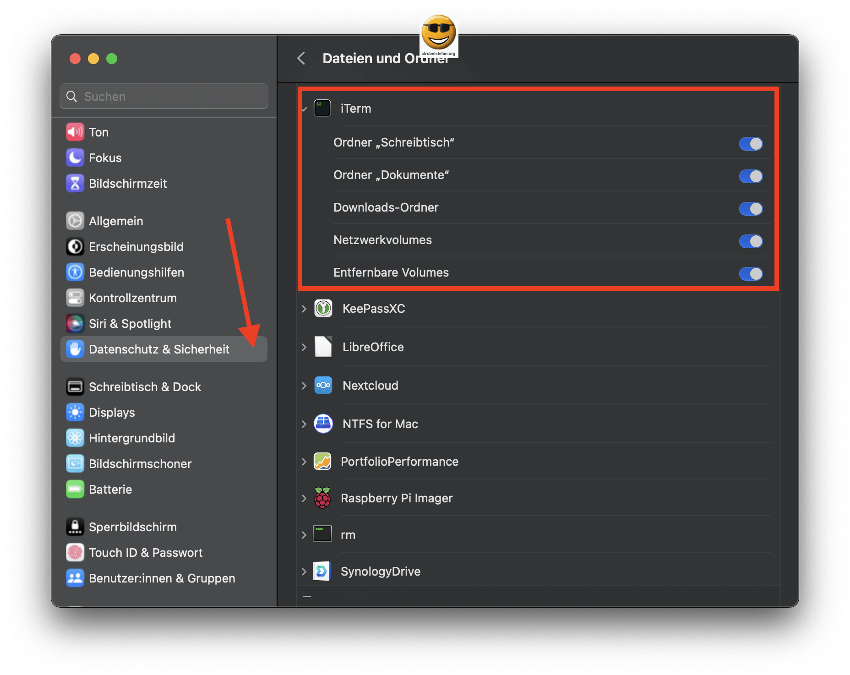The height and width of the screenshot is (675, 850).
Task: Open Erscheinungsbild settings
Action: [75, 246]
